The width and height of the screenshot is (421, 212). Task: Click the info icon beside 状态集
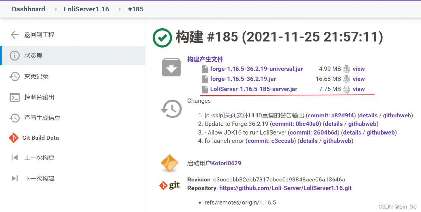pyautogui.click(x=14, y=55)
